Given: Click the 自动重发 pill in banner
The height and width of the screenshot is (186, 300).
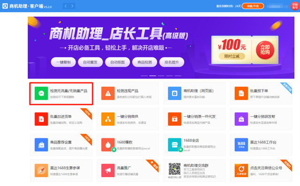Looking at the screenshot, I should (x=90, y=62).
